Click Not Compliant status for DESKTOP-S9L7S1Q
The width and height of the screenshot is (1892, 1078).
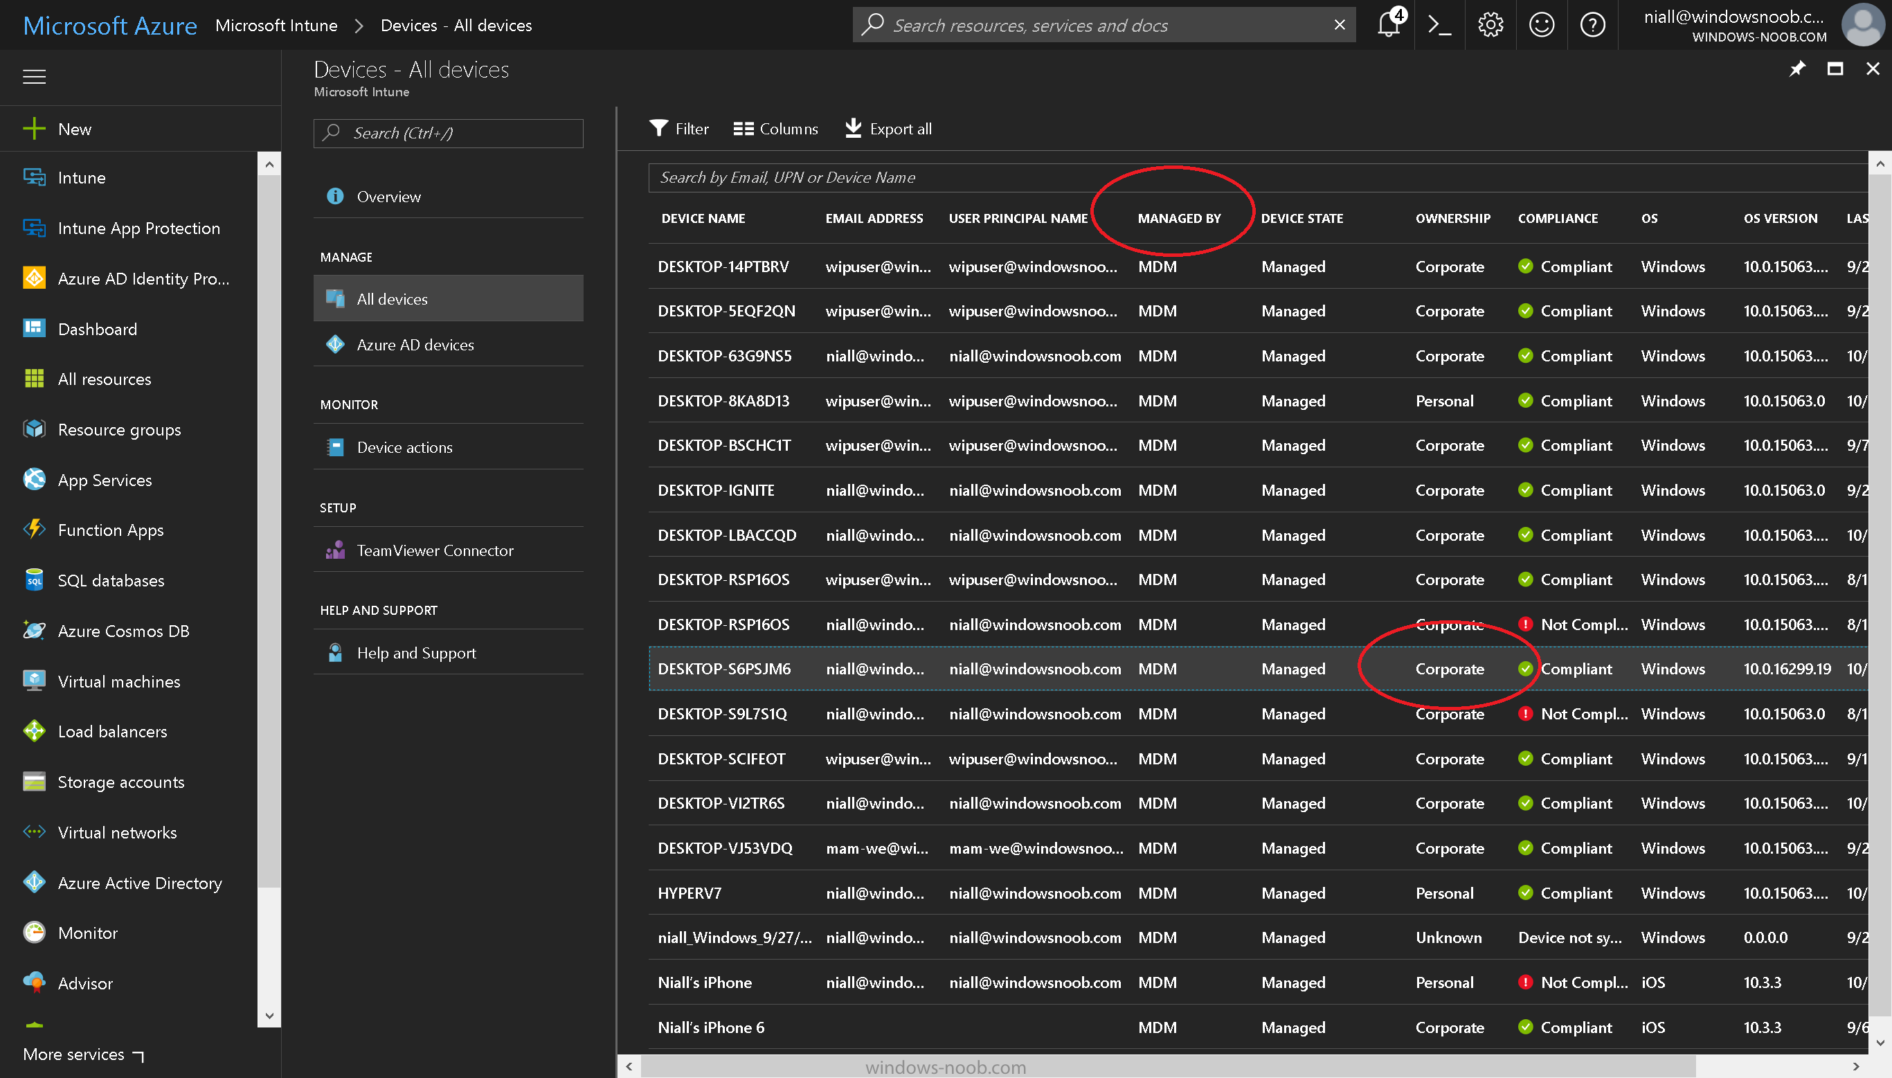(x=1572, y=714)
